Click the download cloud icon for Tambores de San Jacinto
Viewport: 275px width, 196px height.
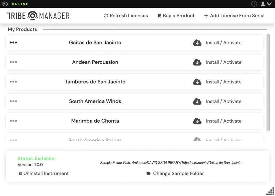(197, 82)
